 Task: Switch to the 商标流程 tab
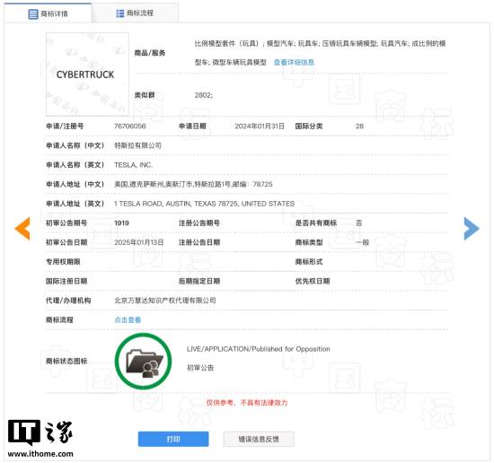coord(135,13)
